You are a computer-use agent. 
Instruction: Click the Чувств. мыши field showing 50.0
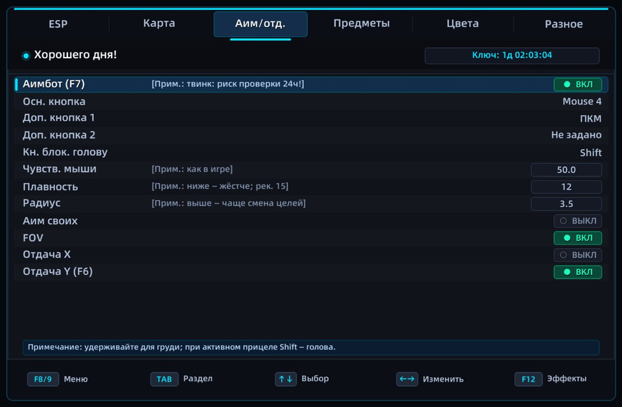566,170
